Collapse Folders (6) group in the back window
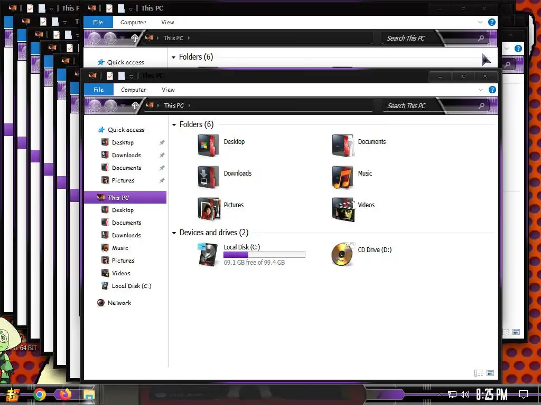541x405 pixels. (x=173, y=57)
